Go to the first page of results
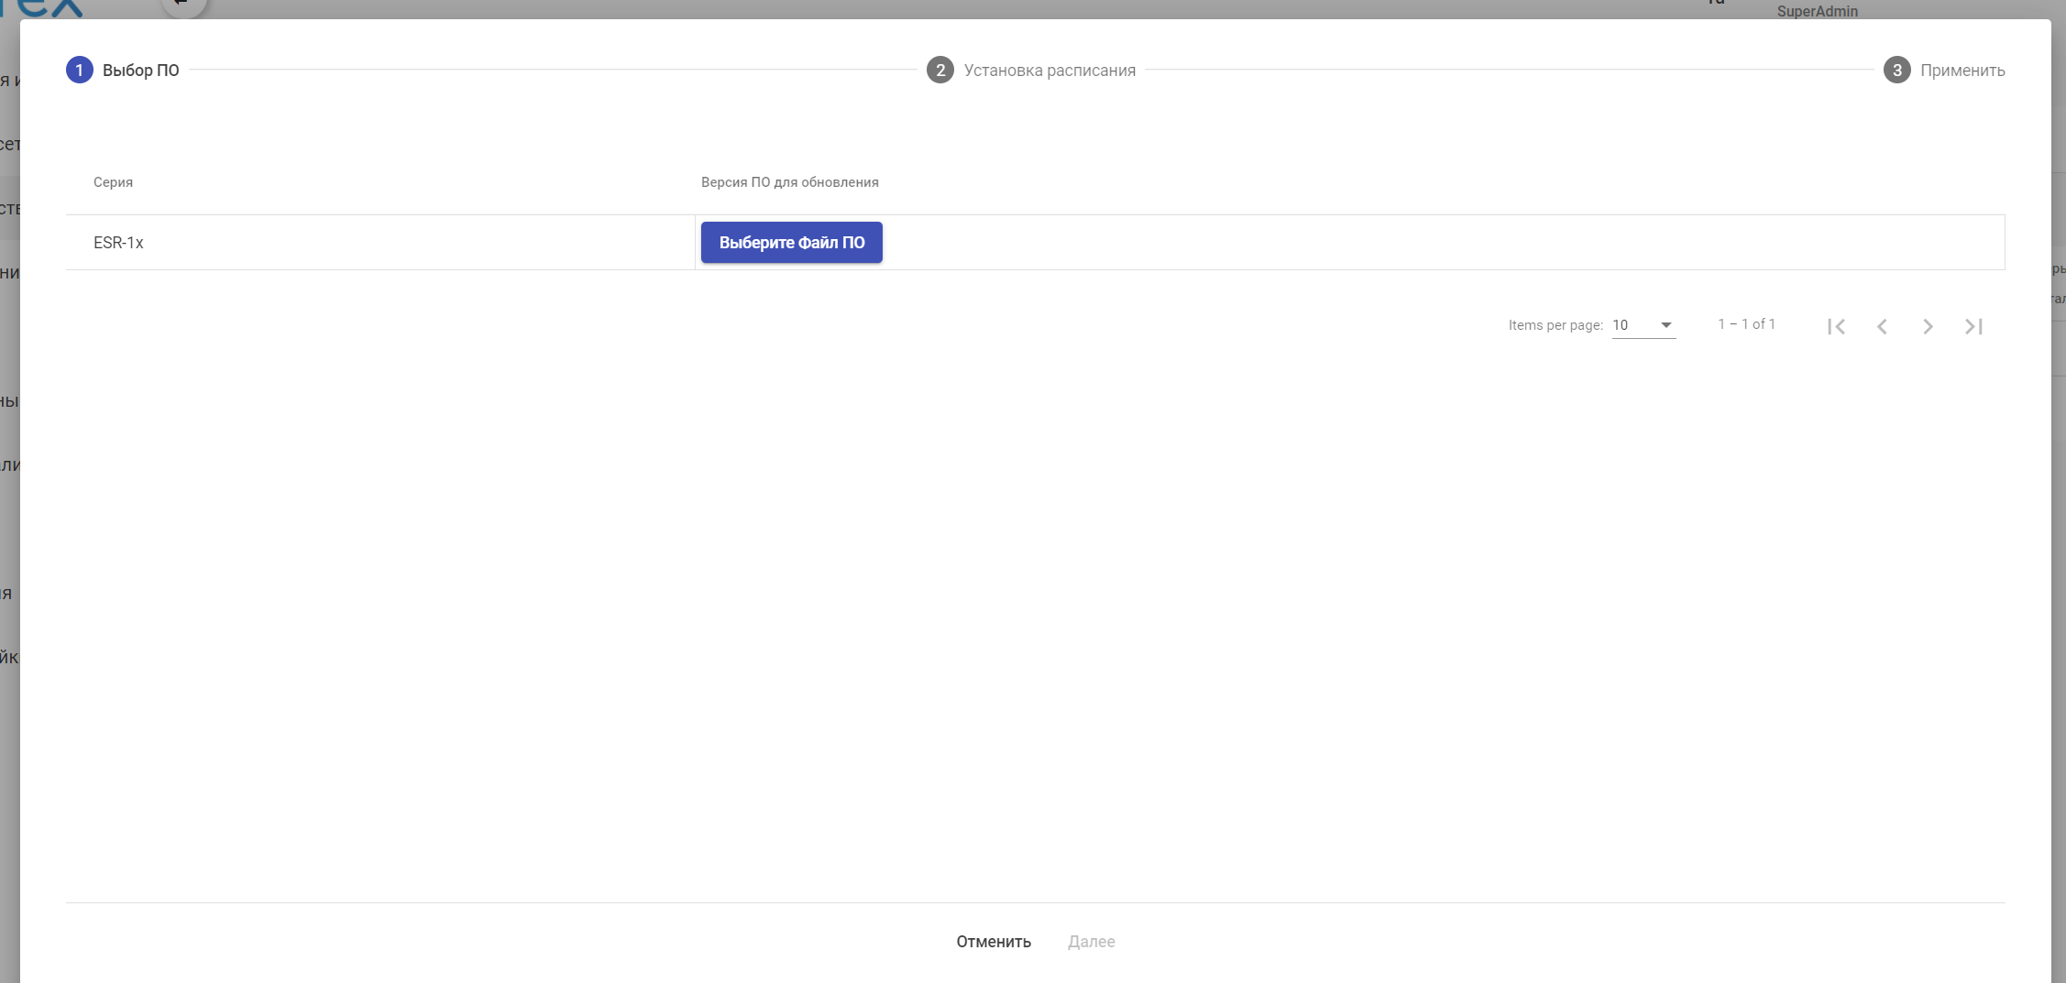The image size is (2066, 983). pyautogui.click(x=1836, y=326)
